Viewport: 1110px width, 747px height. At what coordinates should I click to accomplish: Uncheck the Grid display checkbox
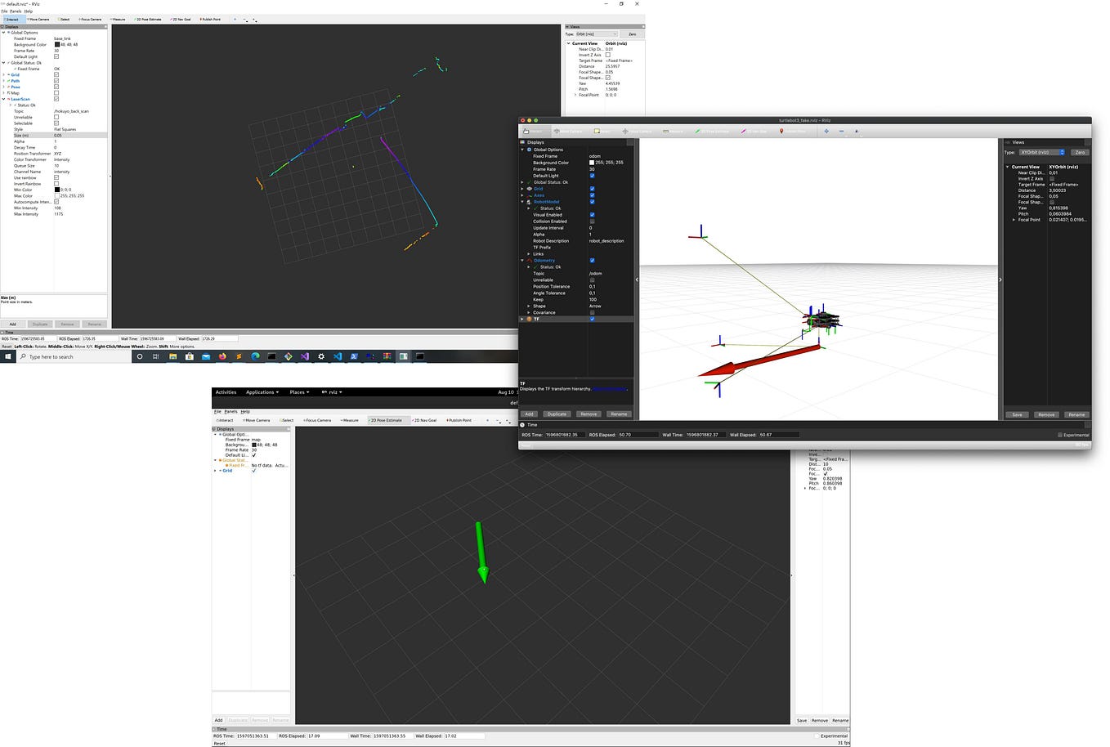pos(55,74)
